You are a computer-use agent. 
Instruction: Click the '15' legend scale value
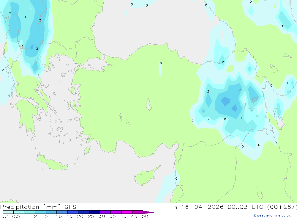point(69,216)
